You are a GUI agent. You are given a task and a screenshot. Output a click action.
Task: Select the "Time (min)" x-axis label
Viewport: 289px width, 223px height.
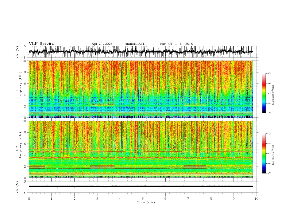click(x=146, y=202)
